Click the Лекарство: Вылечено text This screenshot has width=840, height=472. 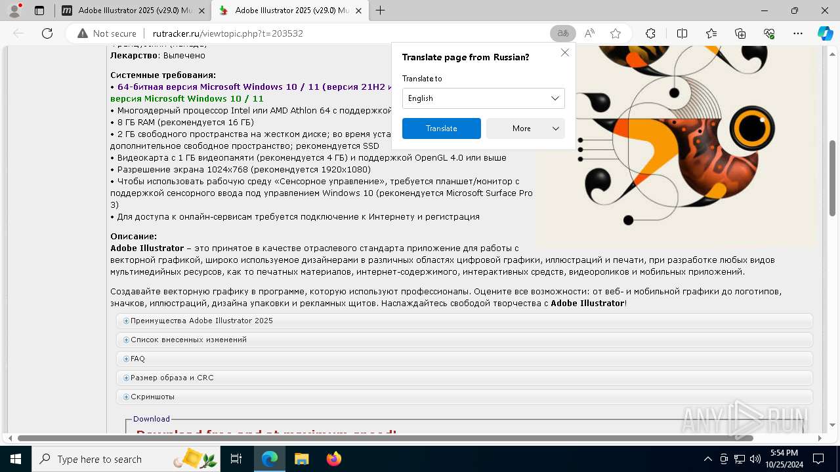(x=157, y=56)
